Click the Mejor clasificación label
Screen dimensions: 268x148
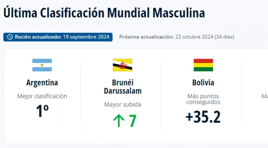pyautogui.click(x=42, y=96)
